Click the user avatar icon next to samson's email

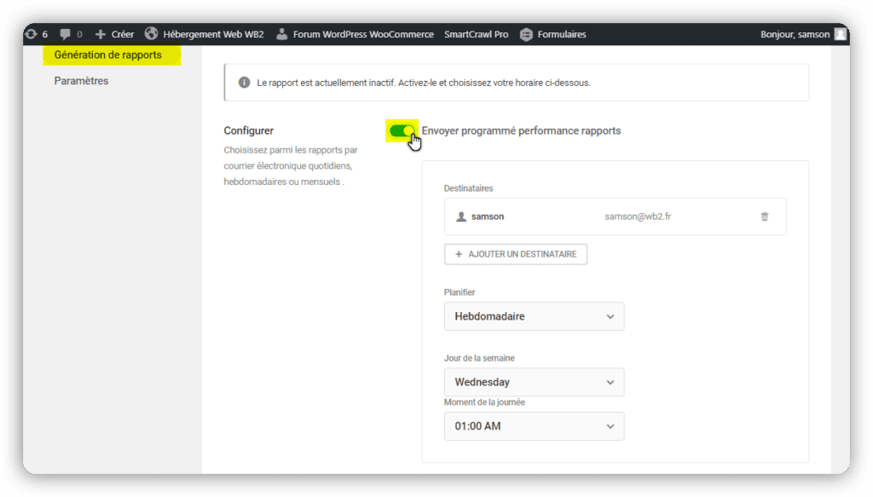point(461,217)
